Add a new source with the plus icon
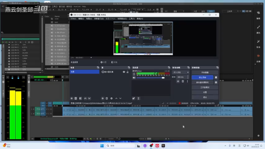Viewport: 265px width, 149px height. coord(103,98)
